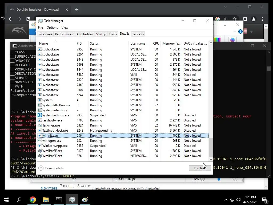Click the Taskmgr.exe process icon

pos(40,125)
